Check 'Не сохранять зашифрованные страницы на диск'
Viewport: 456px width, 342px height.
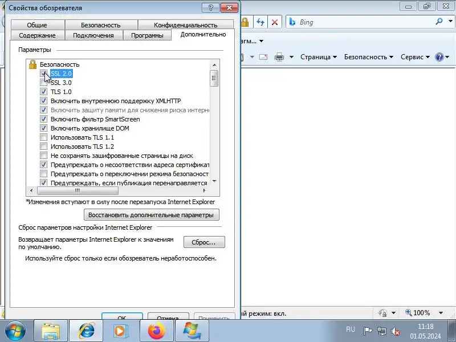[43, 156]
